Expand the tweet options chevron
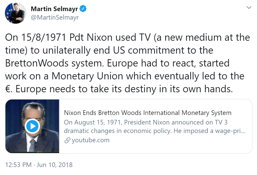 click(x=249, y=8)
